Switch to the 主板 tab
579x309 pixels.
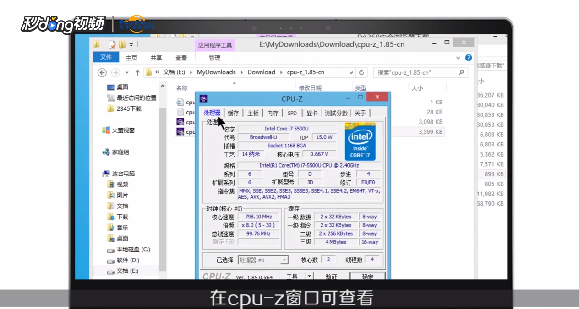253,113
